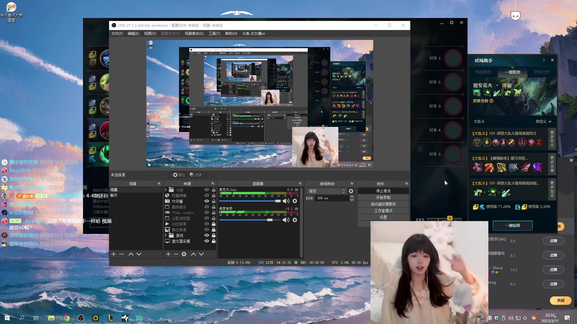Image resolution: width=577 pixels, height=324 pixels.
Task: Move scene down in the Scenes panel
Action: 139,254
